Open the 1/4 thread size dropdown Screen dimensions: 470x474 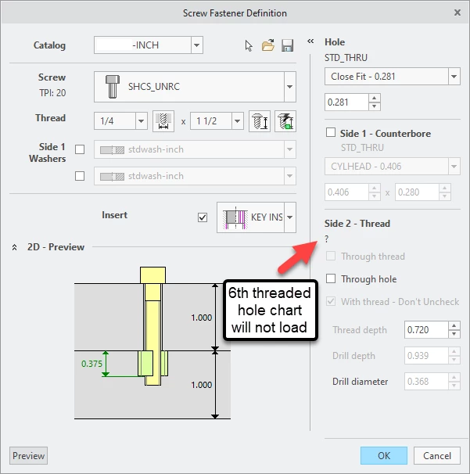141,121
